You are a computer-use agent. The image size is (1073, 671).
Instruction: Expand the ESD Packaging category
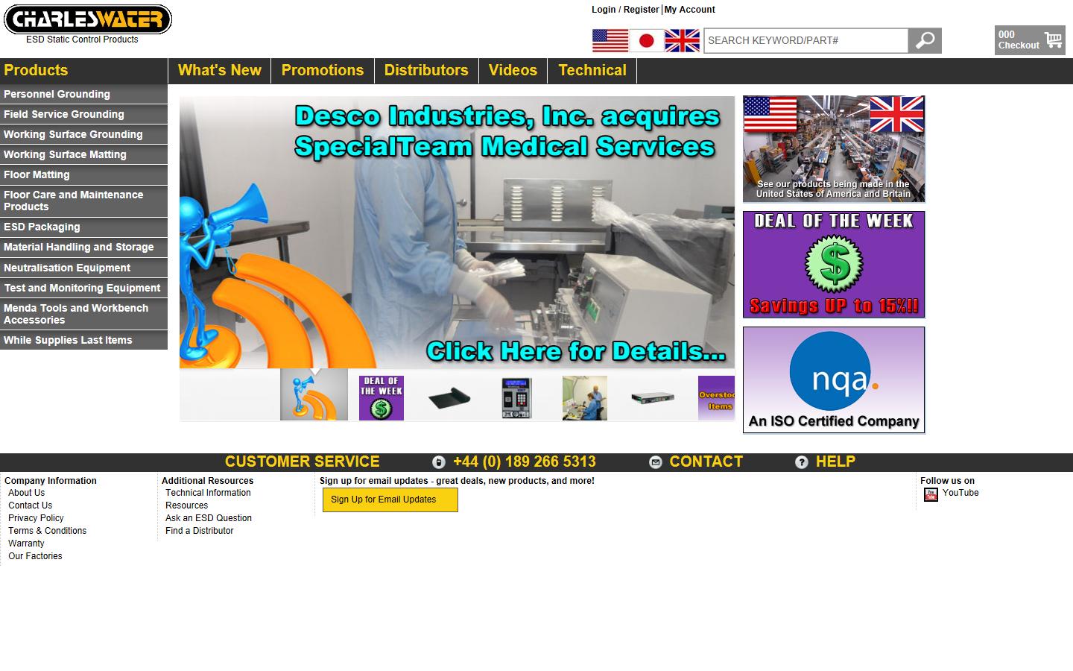point(42,227)
